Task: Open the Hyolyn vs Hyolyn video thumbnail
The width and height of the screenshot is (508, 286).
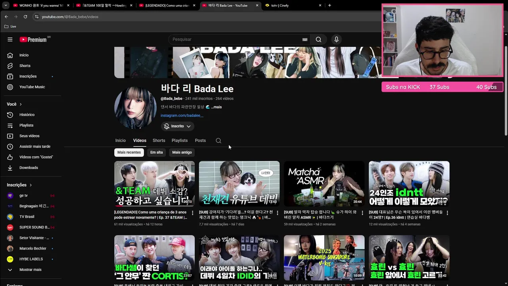Action: click(409, 258)
